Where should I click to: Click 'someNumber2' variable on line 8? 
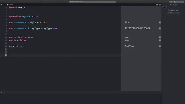(22, 29)
